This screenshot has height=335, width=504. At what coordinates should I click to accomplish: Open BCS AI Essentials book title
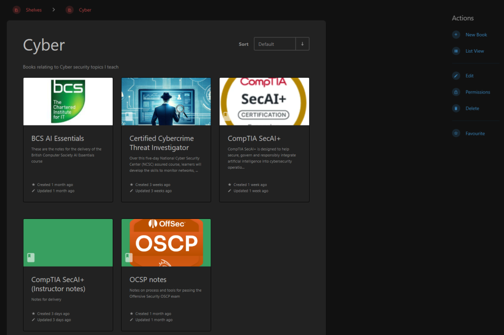pos(58,138)
